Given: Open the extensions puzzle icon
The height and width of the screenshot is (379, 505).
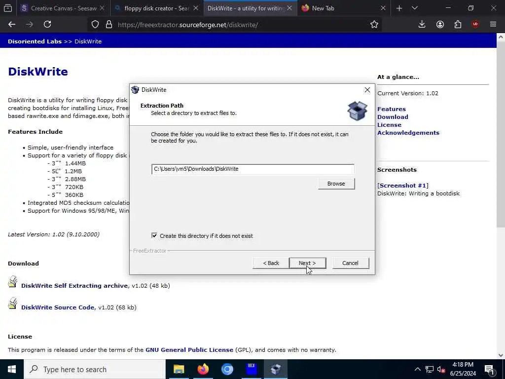Looking at the screenshot, I should 458,25.
